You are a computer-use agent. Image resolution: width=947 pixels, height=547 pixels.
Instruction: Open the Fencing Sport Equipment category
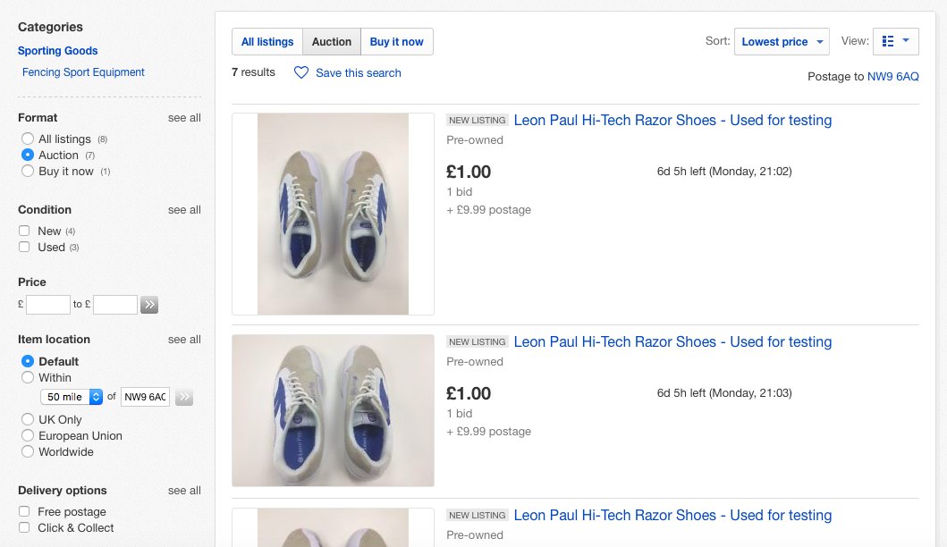coord(83,72)
